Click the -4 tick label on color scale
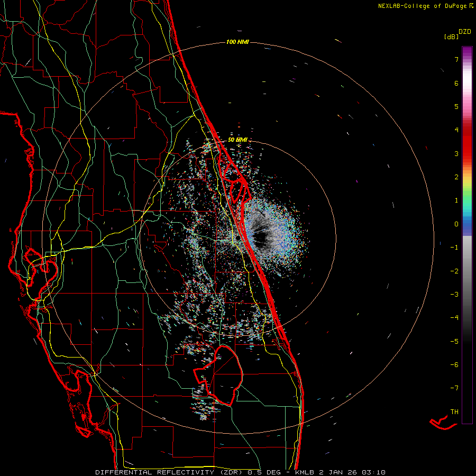This screenshot has height=476, width=476. [x=454, y=318]
